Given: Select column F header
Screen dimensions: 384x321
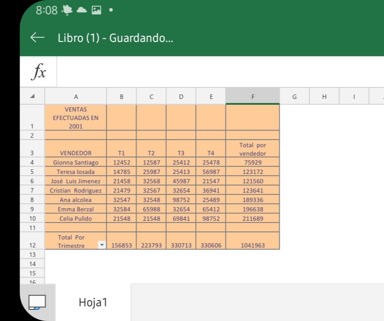Looking at the screenshot, I should click(x=253, y=96).
